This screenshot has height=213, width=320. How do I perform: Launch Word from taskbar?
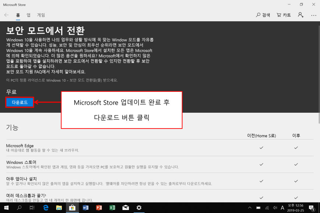[x=85, y=208]
